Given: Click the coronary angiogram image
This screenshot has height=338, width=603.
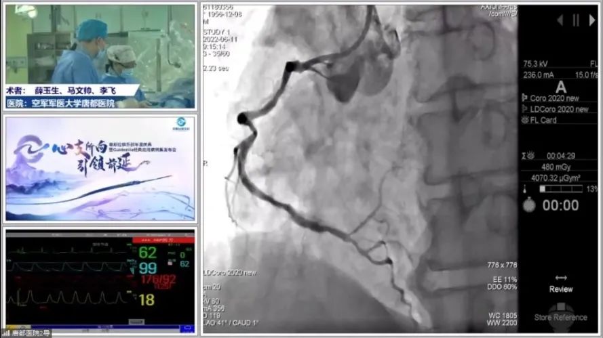Looking at the screenshot, I should point(359,169).
